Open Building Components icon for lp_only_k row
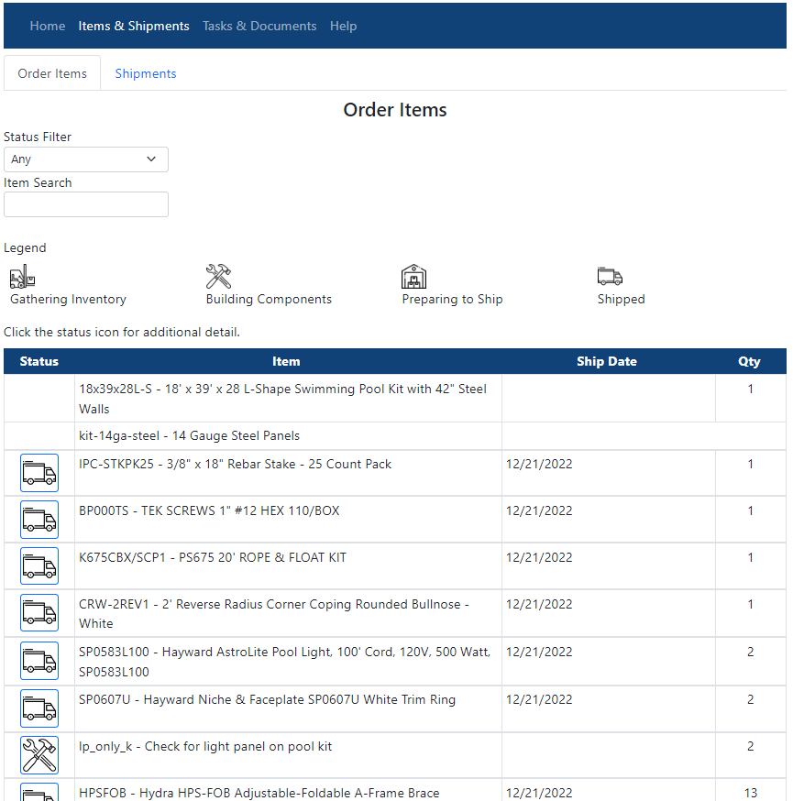Screen dimensions: 793x801 [x=39, y=755]
